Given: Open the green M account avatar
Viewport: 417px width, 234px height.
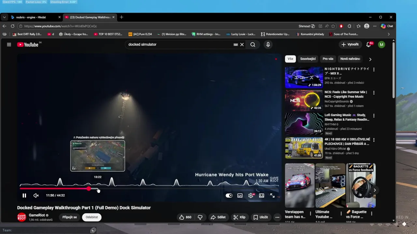Looking at the screenshot, I should coord(381,45).
